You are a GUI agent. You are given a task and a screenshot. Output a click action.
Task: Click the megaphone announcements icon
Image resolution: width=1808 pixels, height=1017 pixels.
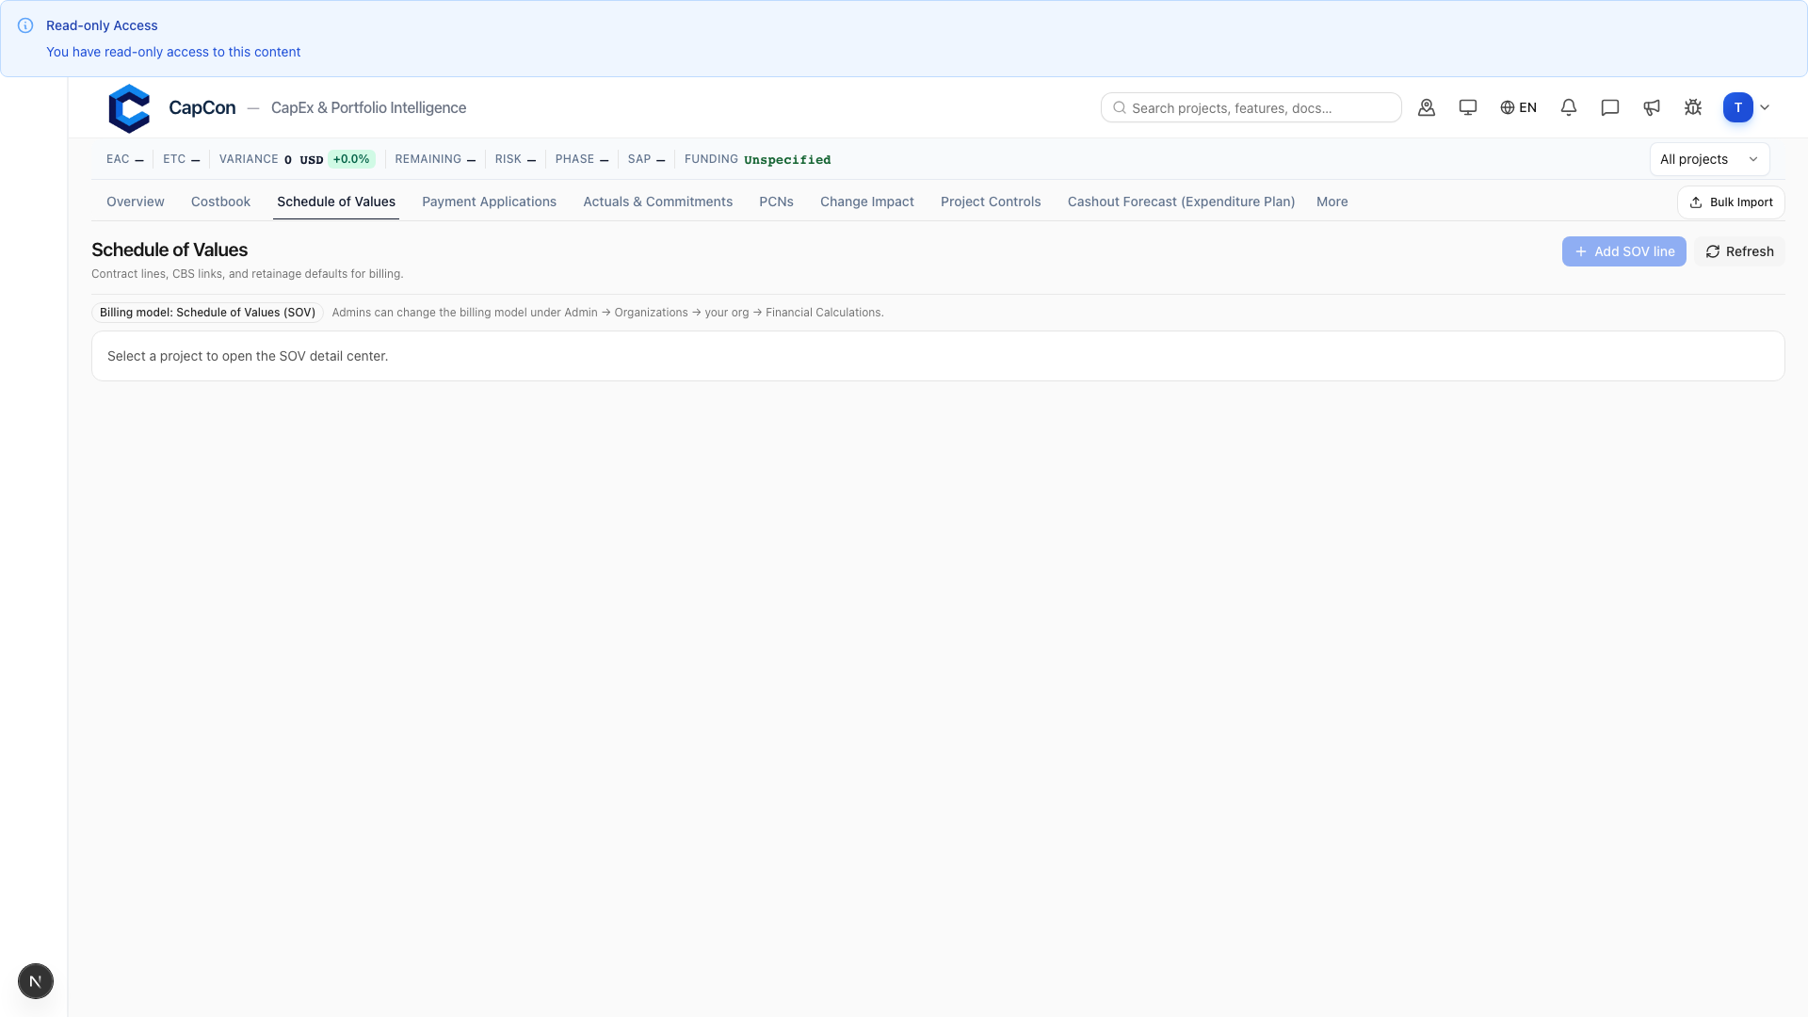pos(1652,107)
